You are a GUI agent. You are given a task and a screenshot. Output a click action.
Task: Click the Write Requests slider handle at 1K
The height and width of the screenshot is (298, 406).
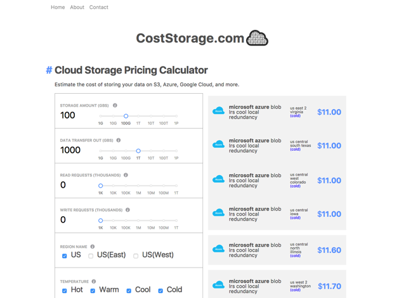pyautogui.click(x=100, y=221)
